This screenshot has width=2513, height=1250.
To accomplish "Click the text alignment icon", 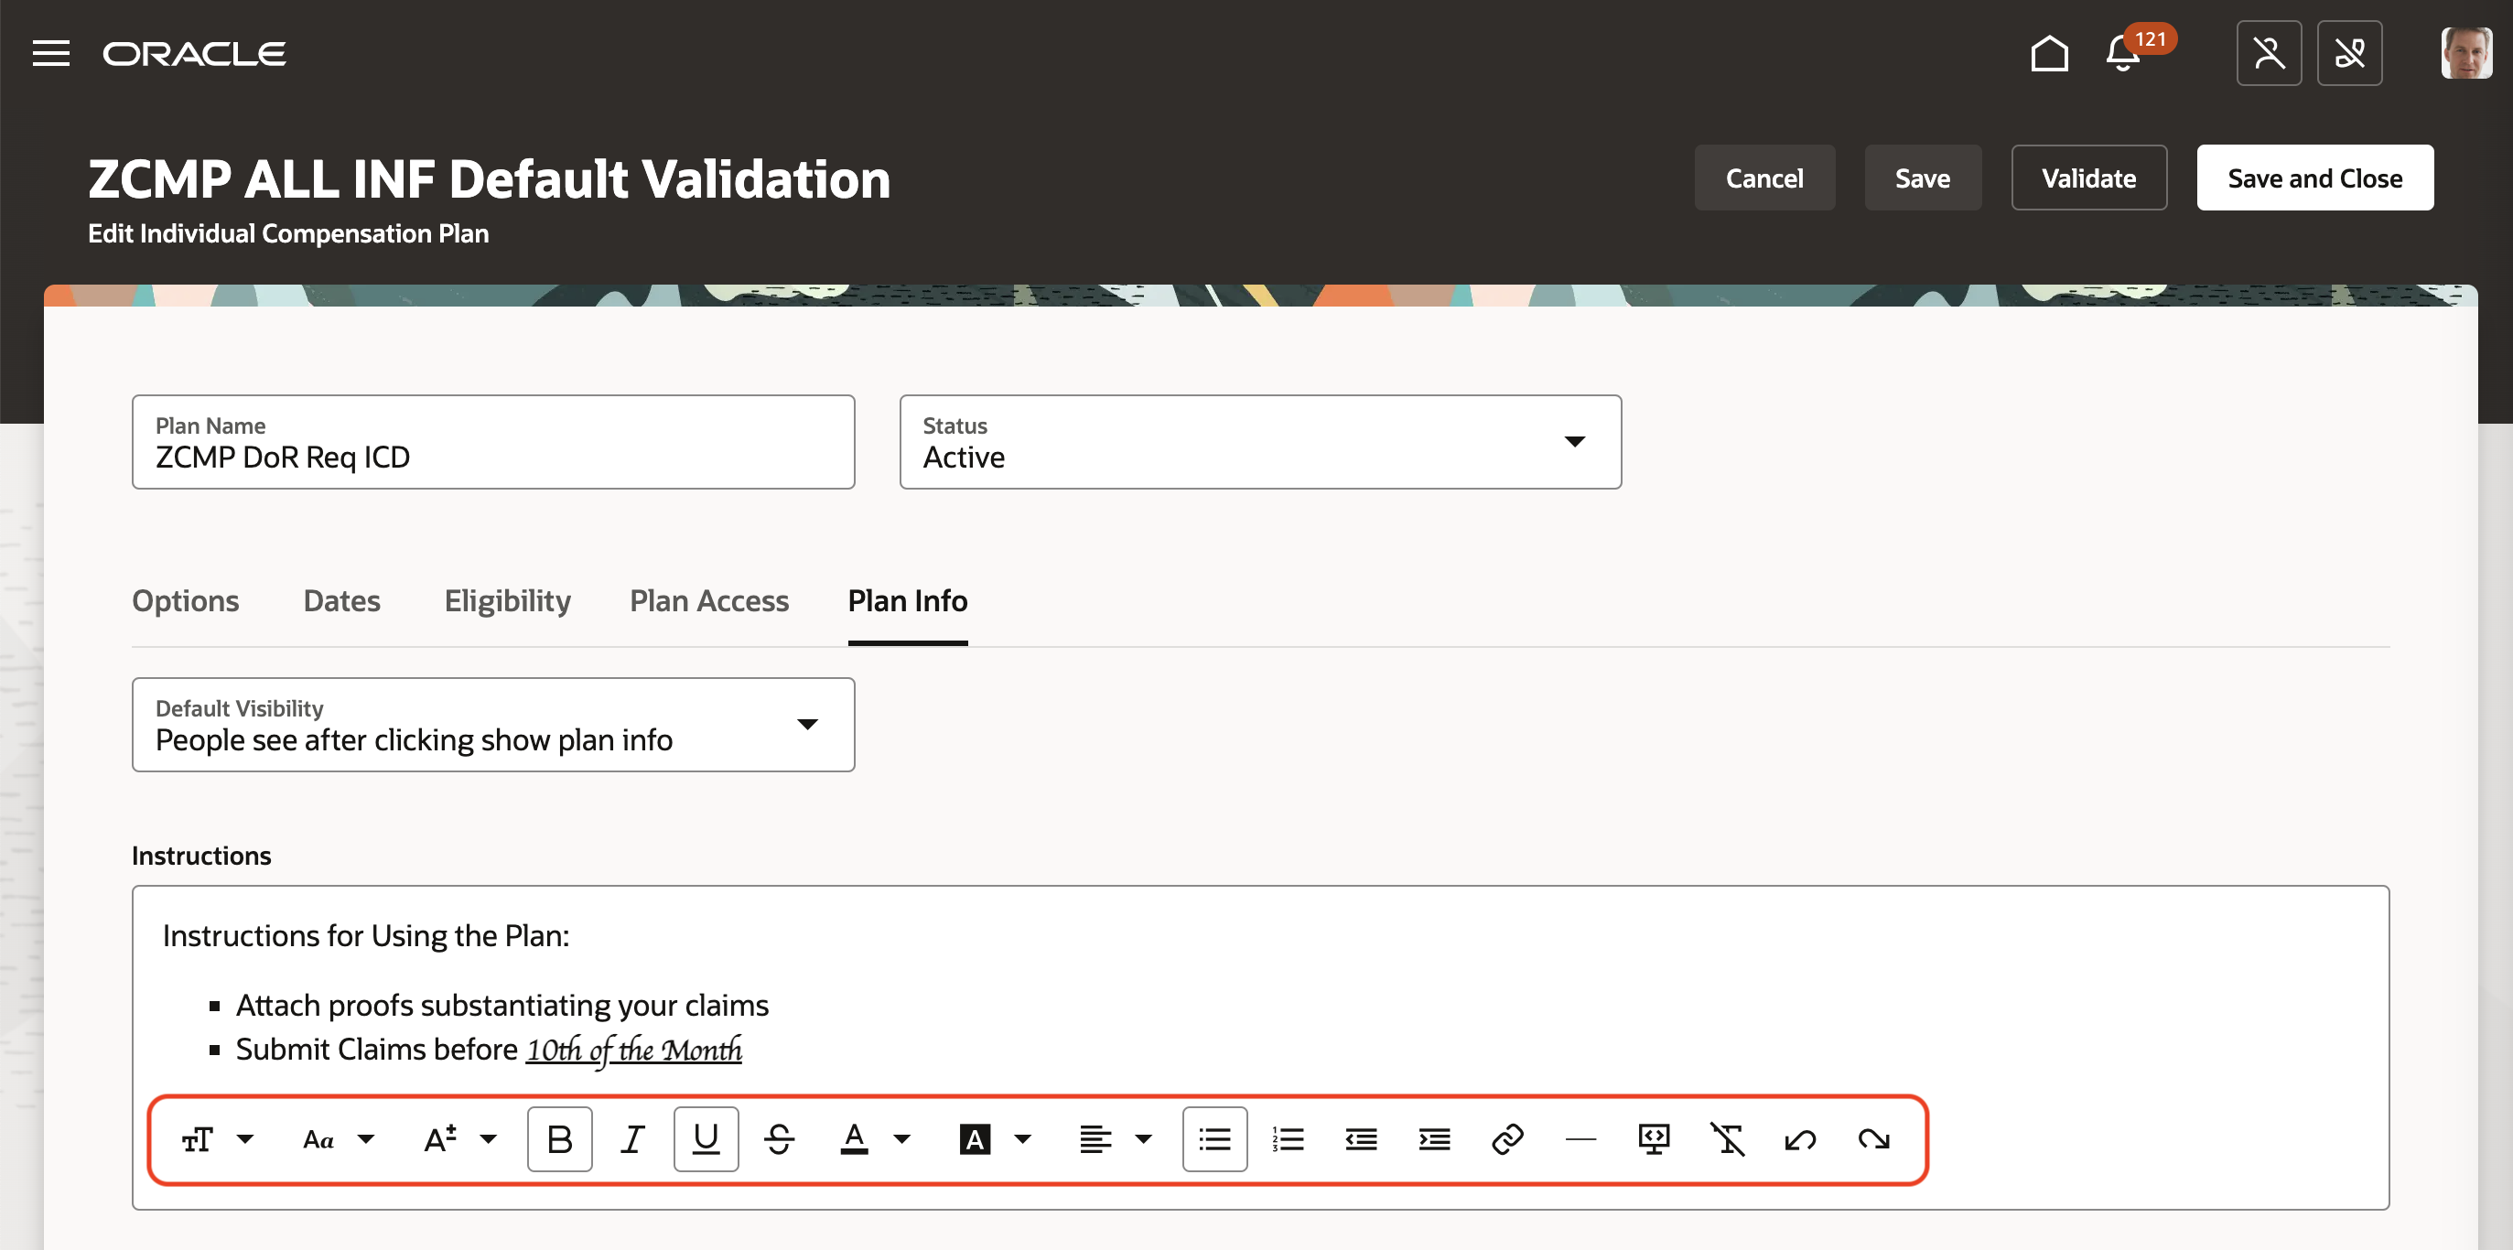I will [1095, 1138].
